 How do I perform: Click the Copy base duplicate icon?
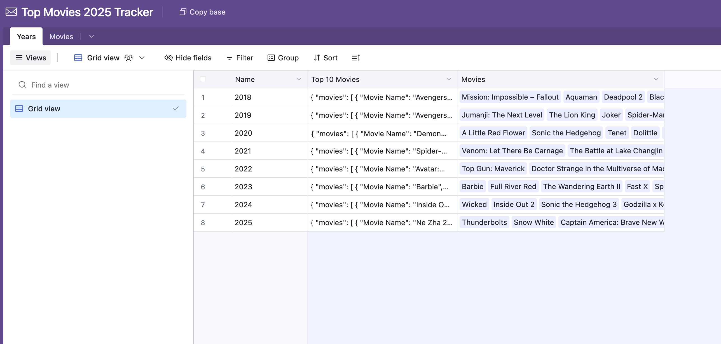183,12
